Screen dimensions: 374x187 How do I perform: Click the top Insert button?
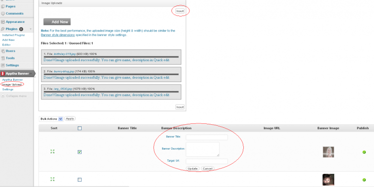(x=180, y=11)
